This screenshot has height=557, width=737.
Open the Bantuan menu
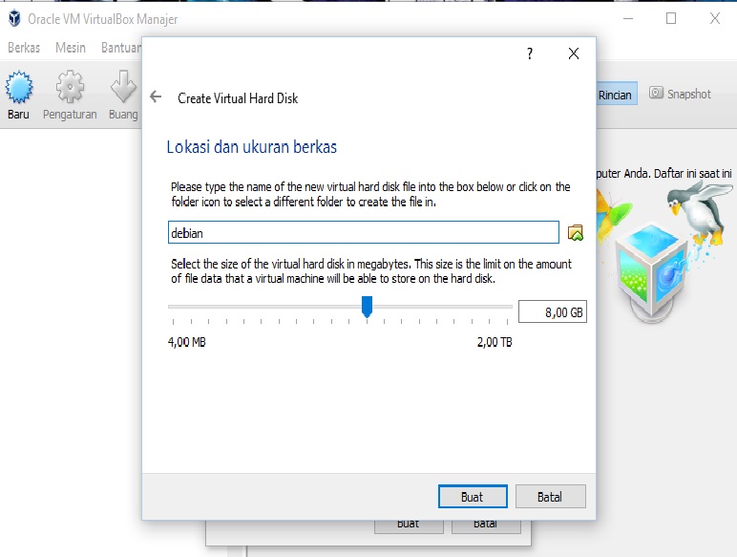coord(121,48)
